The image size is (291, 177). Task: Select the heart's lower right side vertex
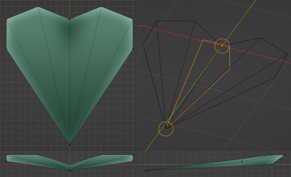[x=133, y=49]
